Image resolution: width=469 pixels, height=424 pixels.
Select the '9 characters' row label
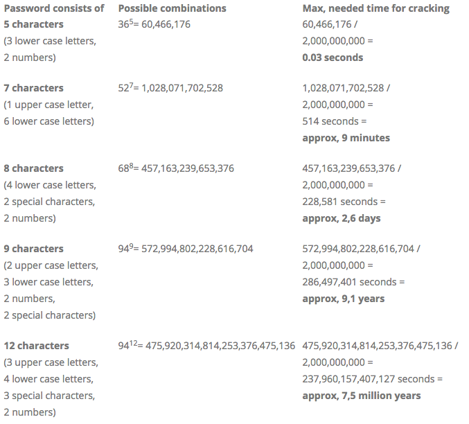(33, 249)
